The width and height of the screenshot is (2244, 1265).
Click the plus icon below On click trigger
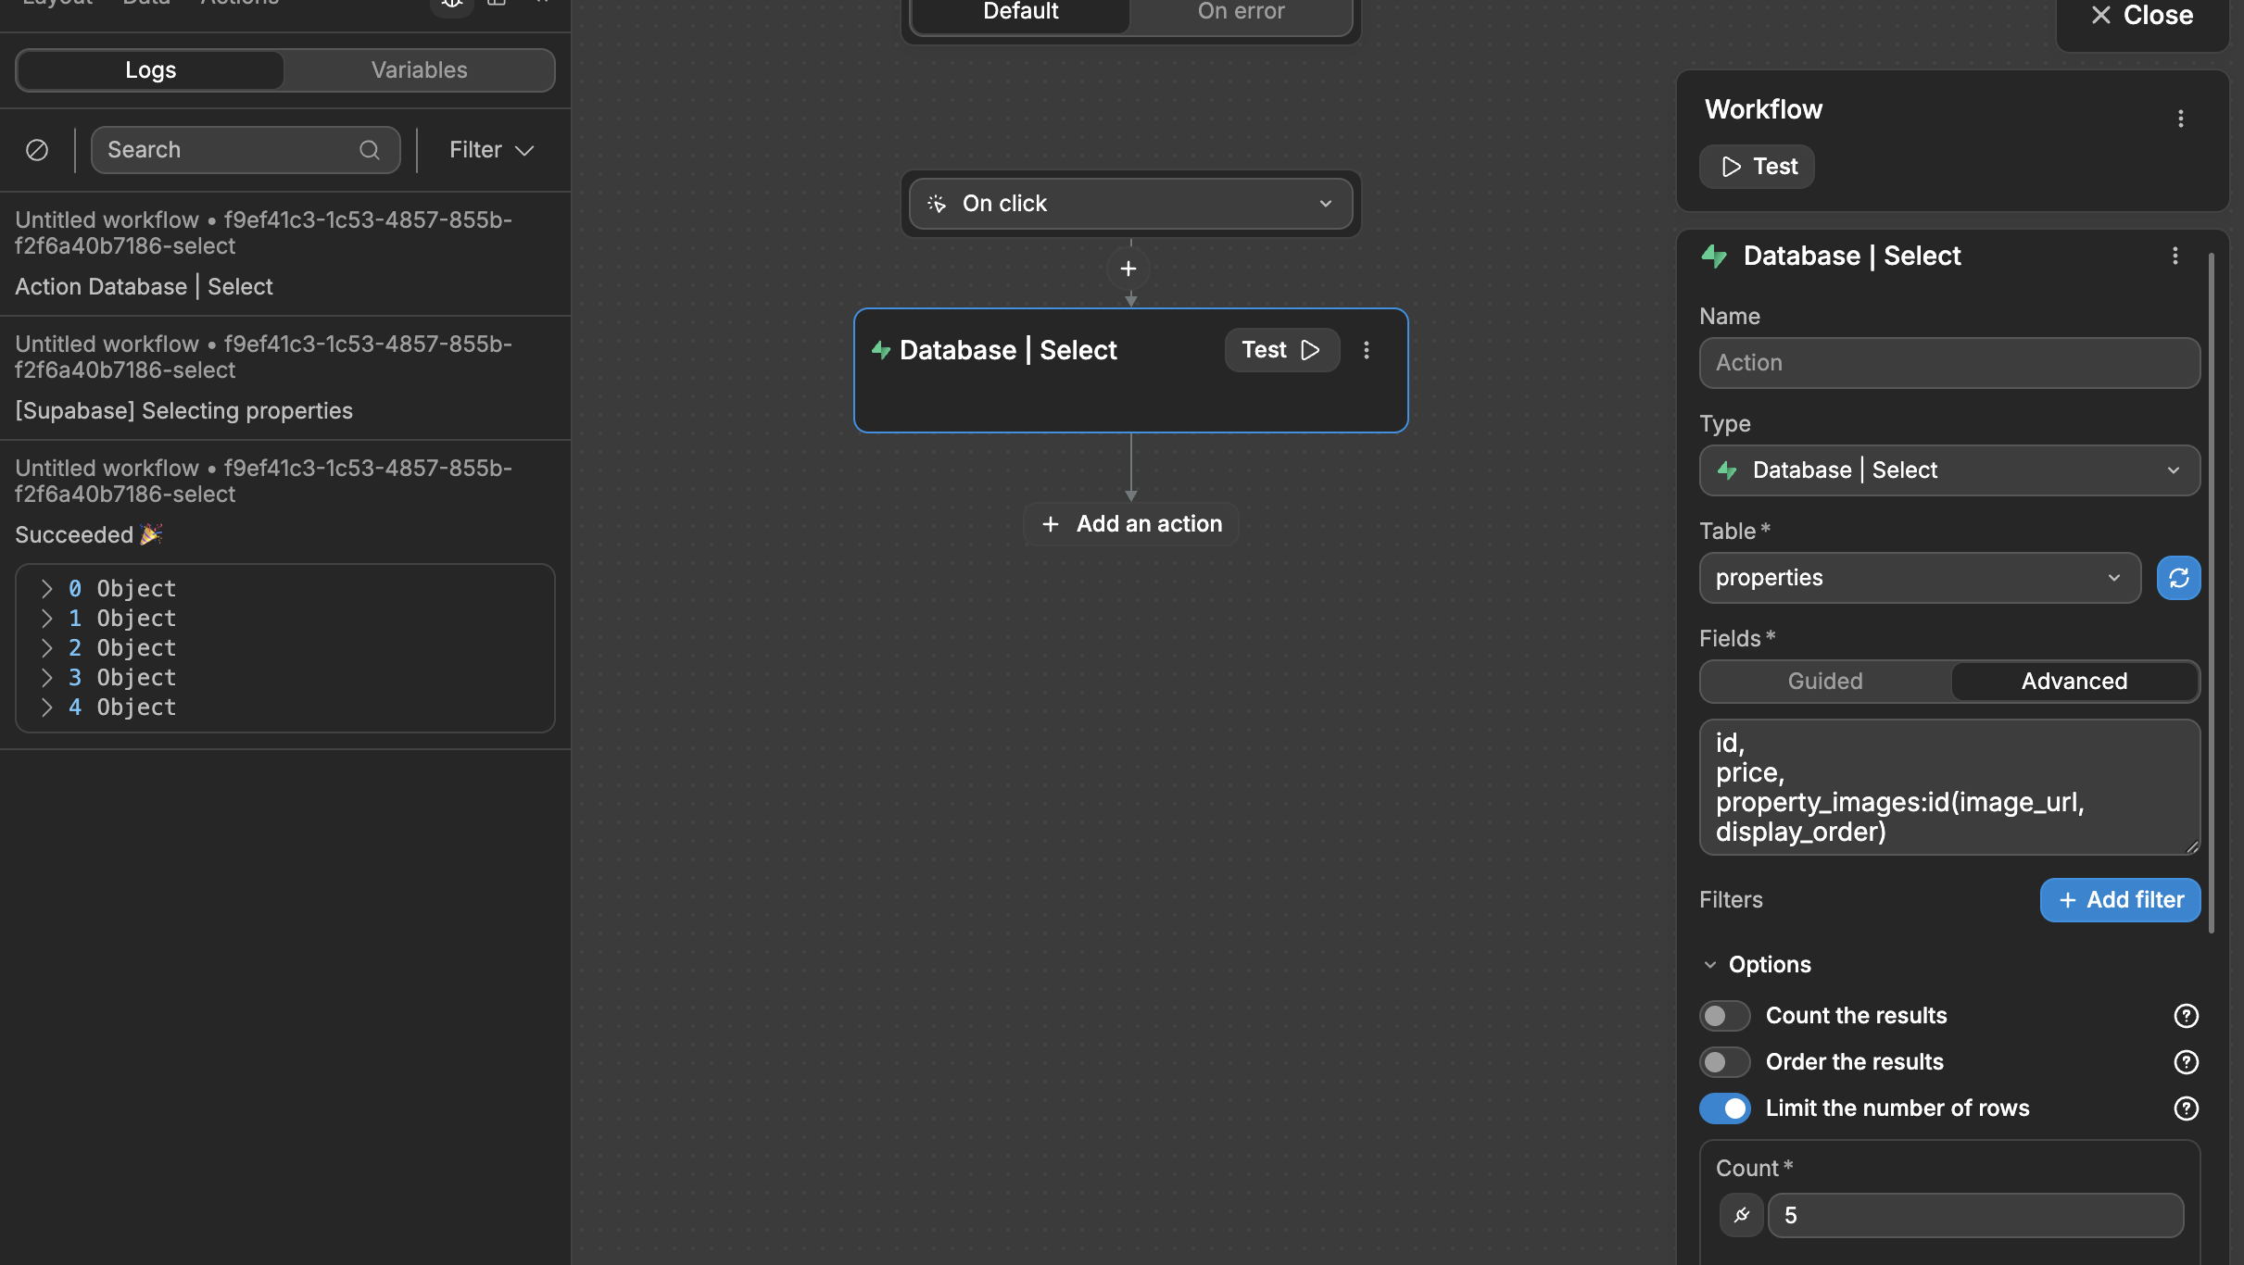click(x=1128, y=269)
